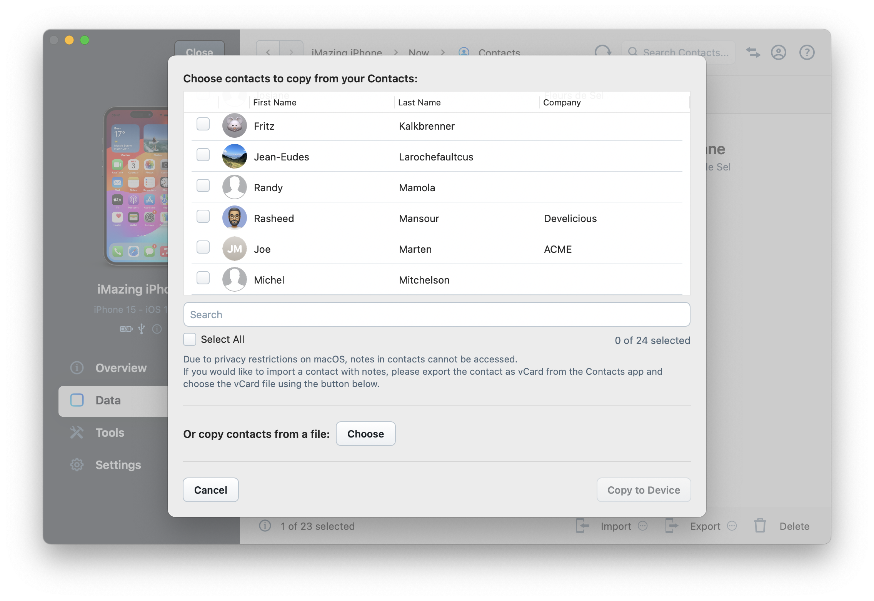This screenshot has width=874, height=601.
Task: Tick the checkbox for Joe Marten
Action: click(x=203, y=247)
